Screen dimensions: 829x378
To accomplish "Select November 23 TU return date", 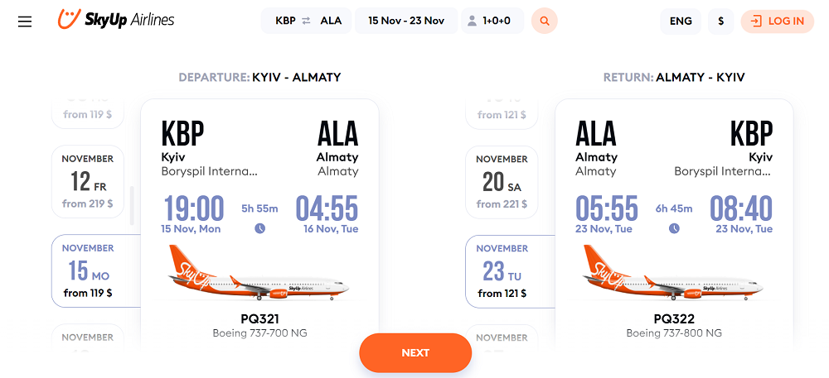I will pos(510,271).
